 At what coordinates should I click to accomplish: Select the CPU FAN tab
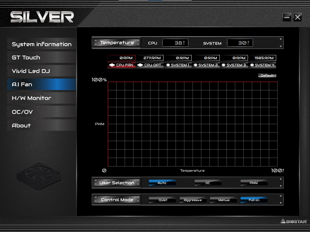click(121, 65)
